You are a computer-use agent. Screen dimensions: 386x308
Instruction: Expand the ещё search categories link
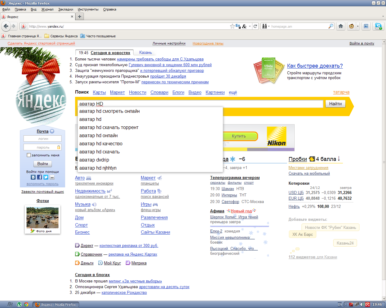(233, 92)
